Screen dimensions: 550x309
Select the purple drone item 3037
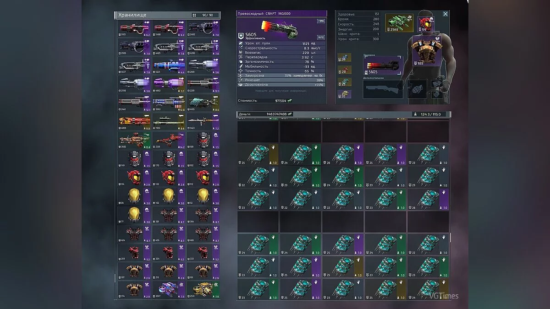(168, 289)
